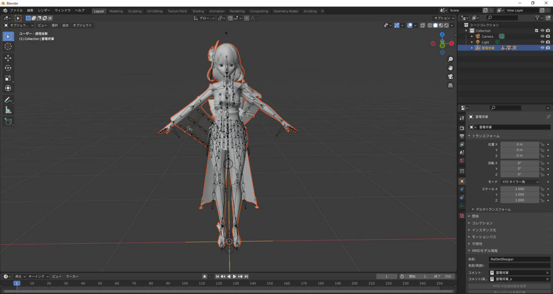This screenshot has height=294, width=553.
Task: Click the viewport zoom magnifier icon
Action: [x=450, y=59]
